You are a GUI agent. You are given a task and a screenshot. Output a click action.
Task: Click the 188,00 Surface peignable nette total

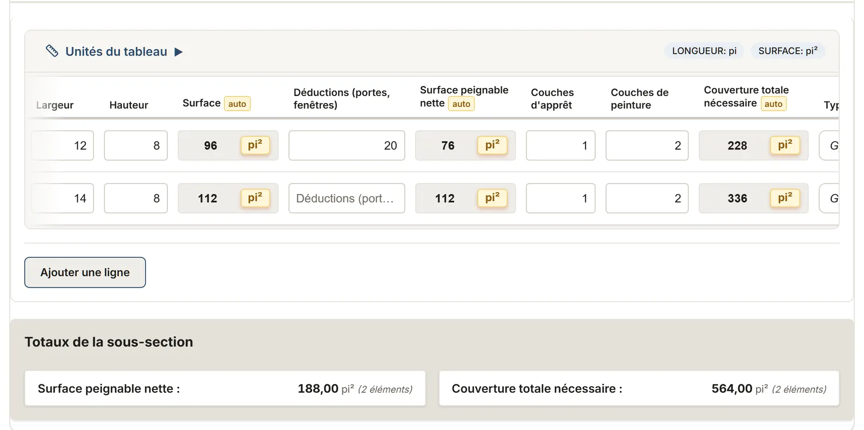318,388
